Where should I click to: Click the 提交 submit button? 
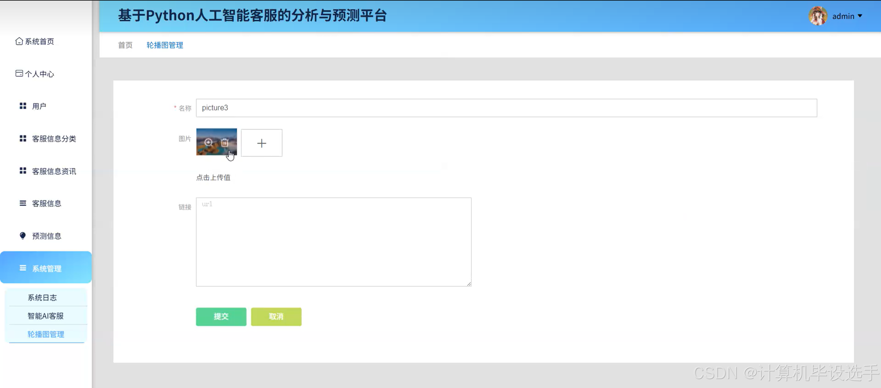[x=221, y=317]
